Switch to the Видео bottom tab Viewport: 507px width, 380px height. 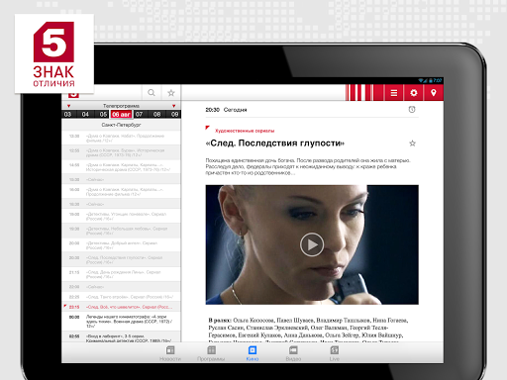pyautogui.click(x=293, y=353)
